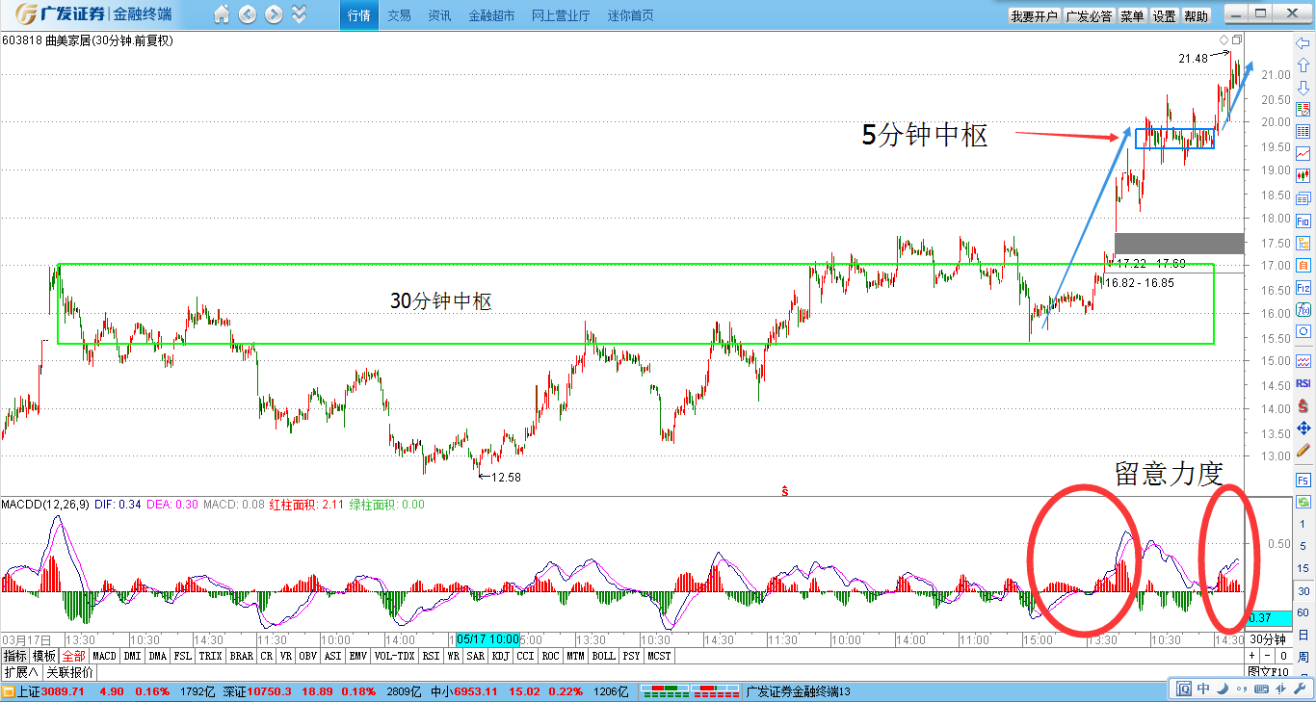
Task: Click the minus zoom button below chart
Action: pyautogui.click(x=1268, y=656)
